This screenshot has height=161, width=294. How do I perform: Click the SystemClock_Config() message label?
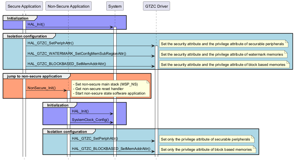[x=90, y=120]
